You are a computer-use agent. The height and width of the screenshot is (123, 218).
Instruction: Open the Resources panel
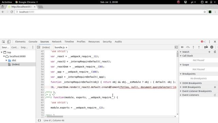tap(94, 42)
